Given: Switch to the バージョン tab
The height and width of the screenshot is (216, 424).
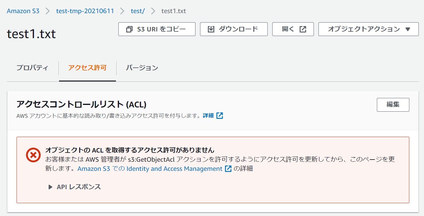Looking at the screenshot, I should tap(142, 68).
